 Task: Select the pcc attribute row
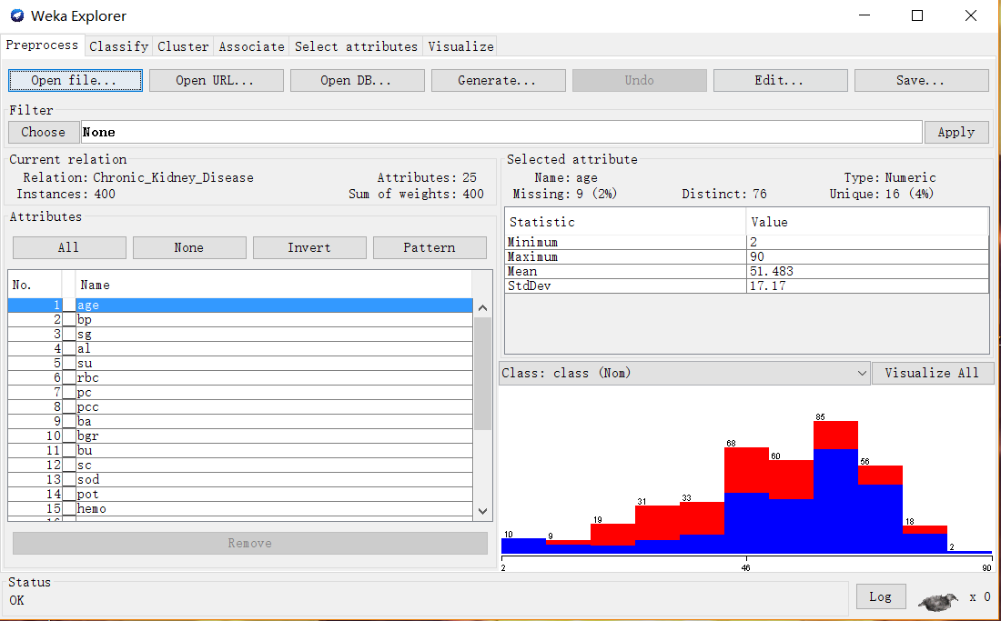tap(240, 406)
